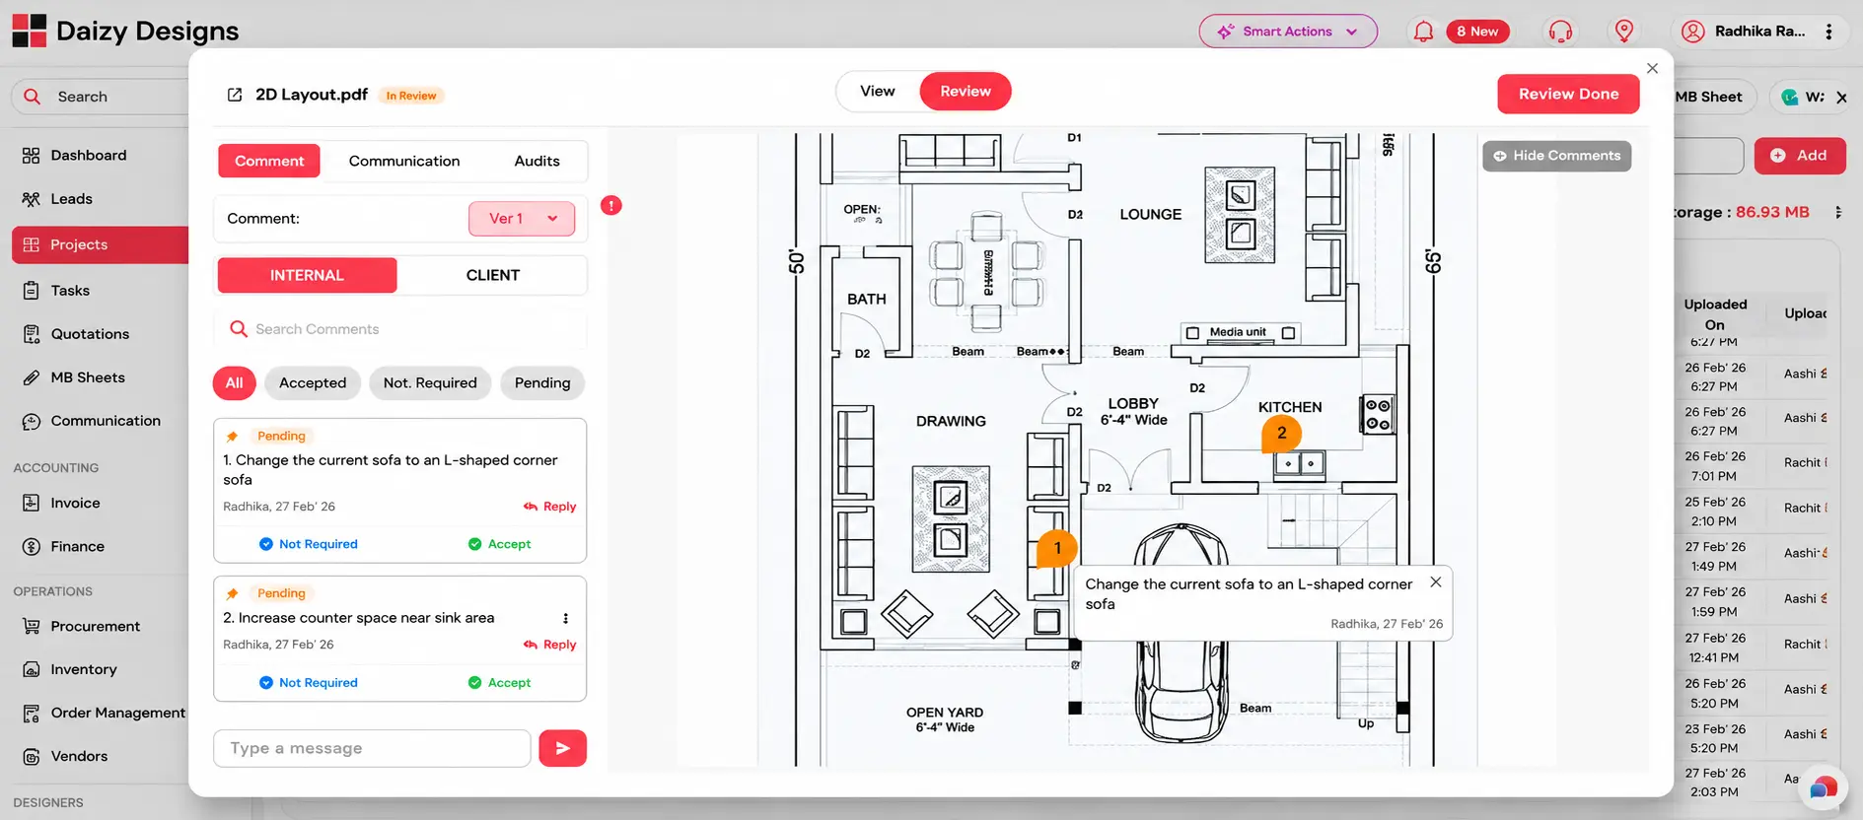Click the red alert exclamation icon
Image resolution: width=1863 pixels, height=820 pixels.
pos(611,205)
